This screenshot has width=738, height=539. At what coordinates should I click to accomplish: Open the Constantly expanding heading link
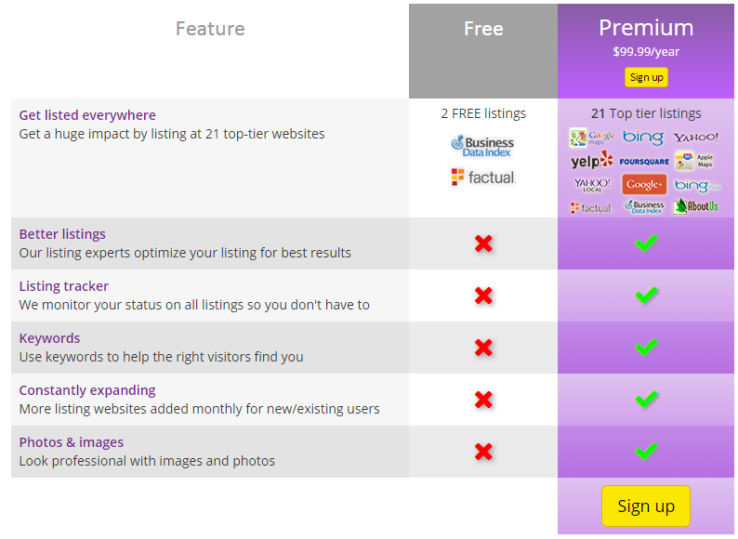[87, 390]
